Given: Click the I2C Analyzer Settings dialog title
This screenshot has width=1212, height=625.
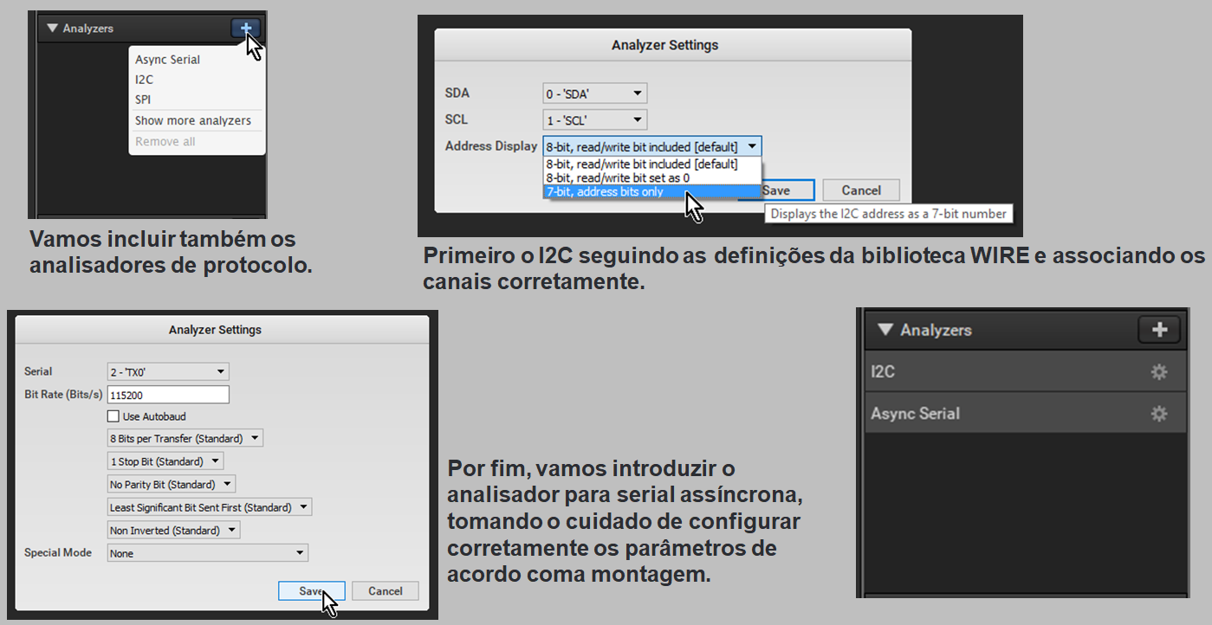Looking at the screenshot, I should point(664,45).
